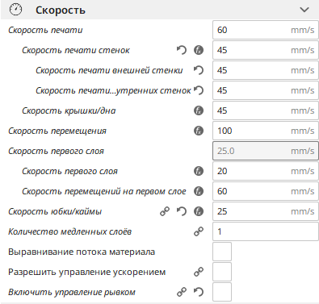Click Скорость перемещения field with 100

[x=266, y=131]
